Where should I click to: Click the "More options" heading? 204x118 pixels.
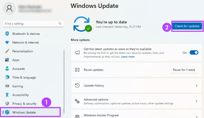(80, 40)
